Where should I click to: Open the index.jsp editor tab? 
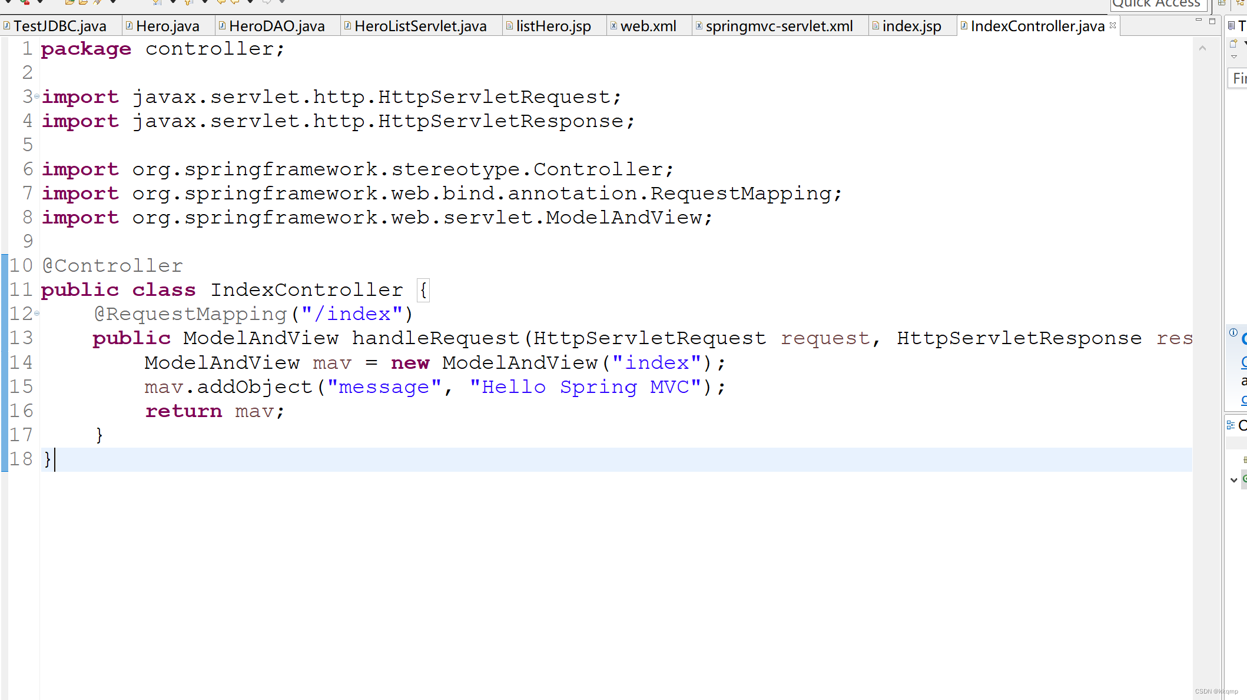pyautogui.click(x=911, y=26)
